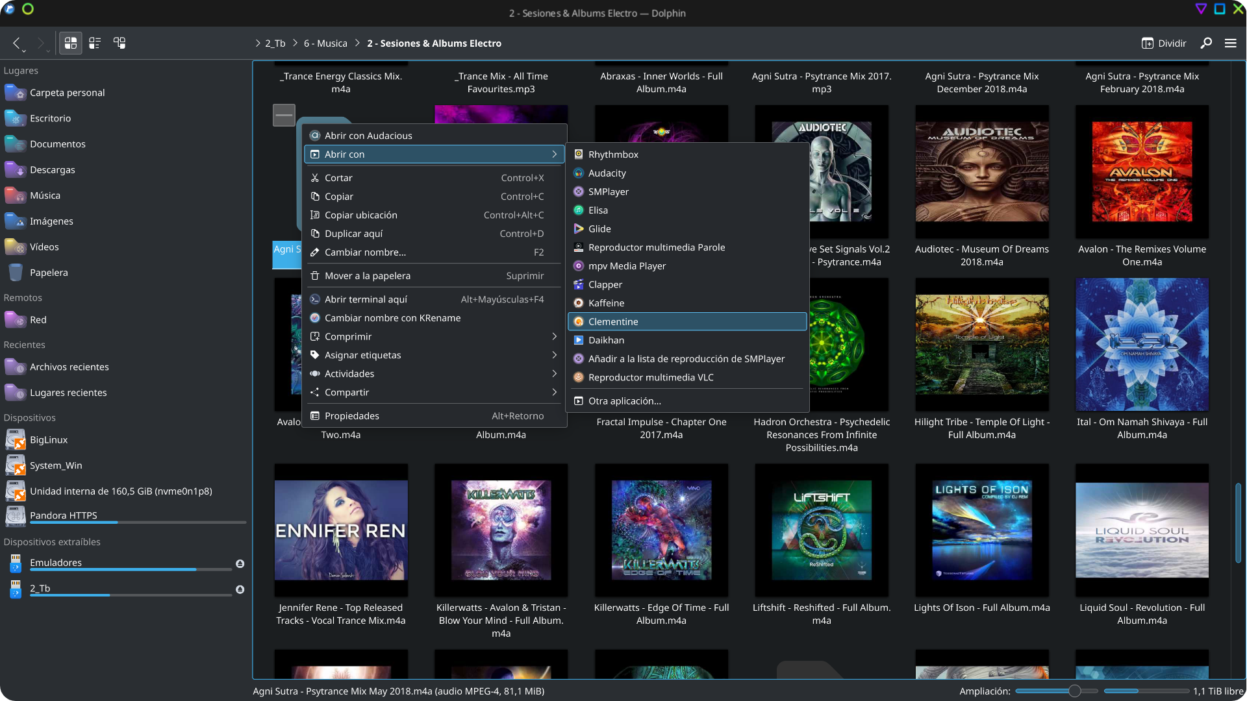Select Cortar from context menu

point(434,178)
